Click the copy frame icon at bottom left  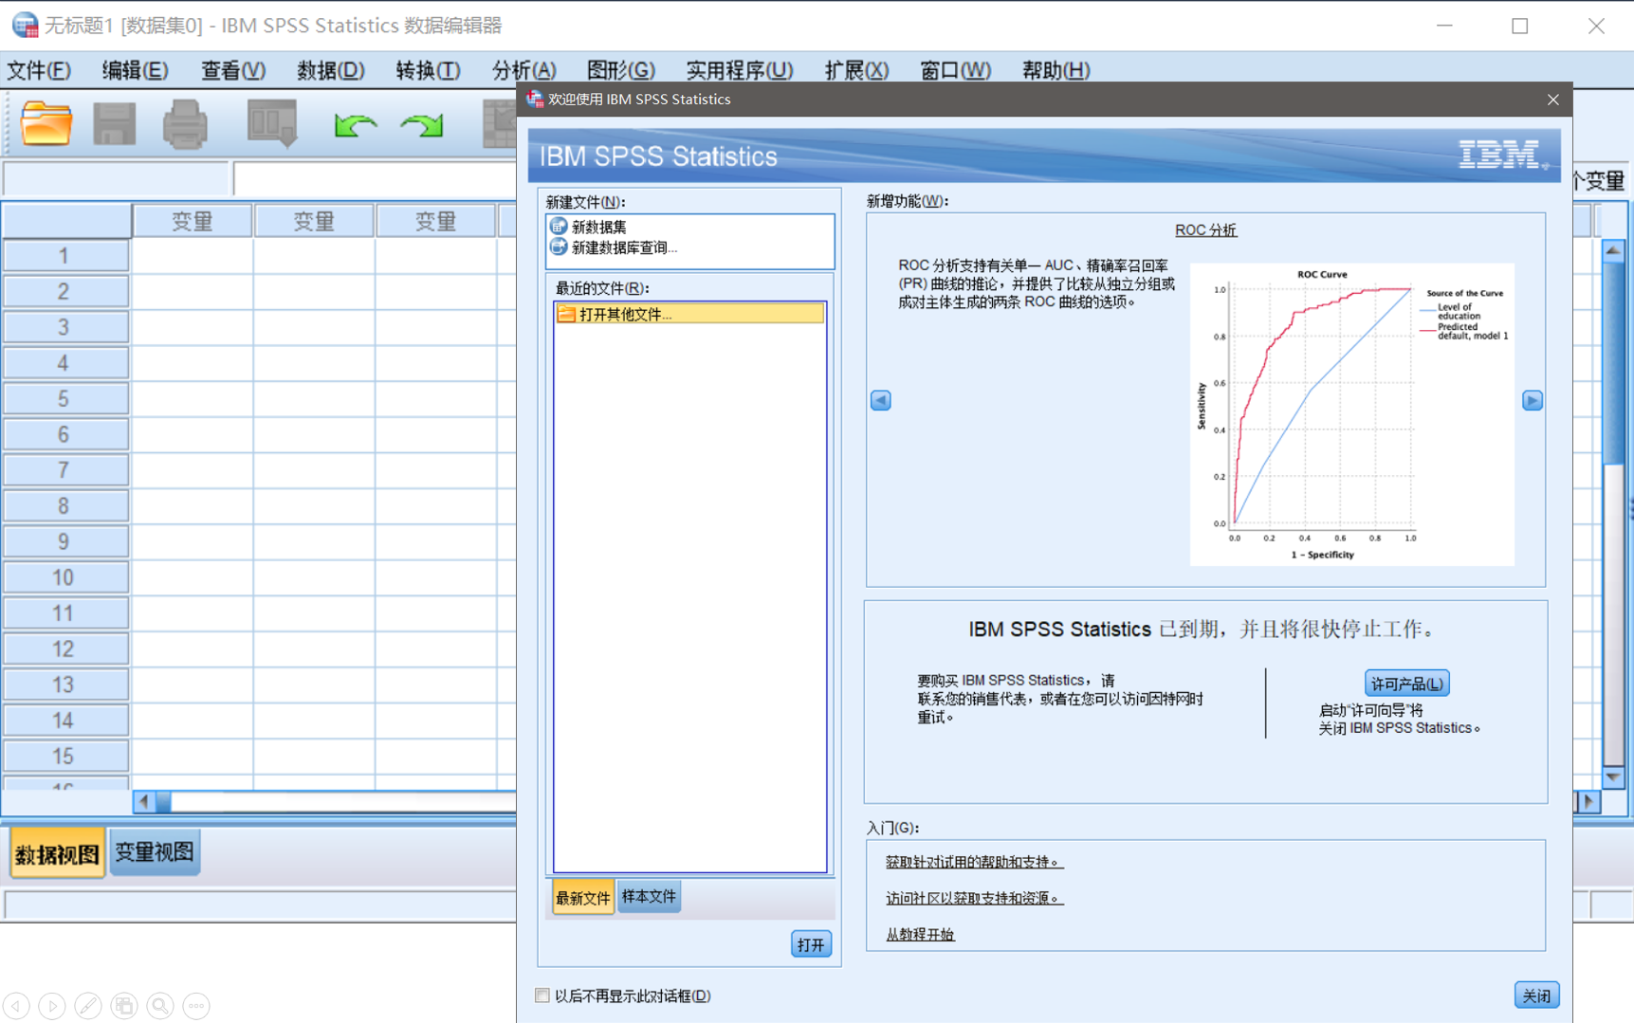tap(124, 1005)
